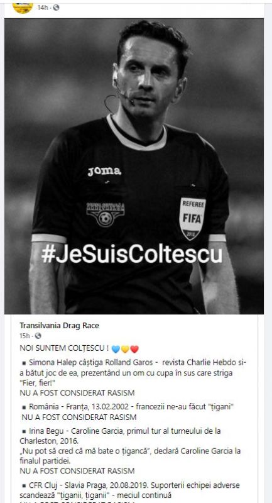Open the 15h shared post timestamp
Viewport: 272px width, 503px height.
click(x=24, y=336)
